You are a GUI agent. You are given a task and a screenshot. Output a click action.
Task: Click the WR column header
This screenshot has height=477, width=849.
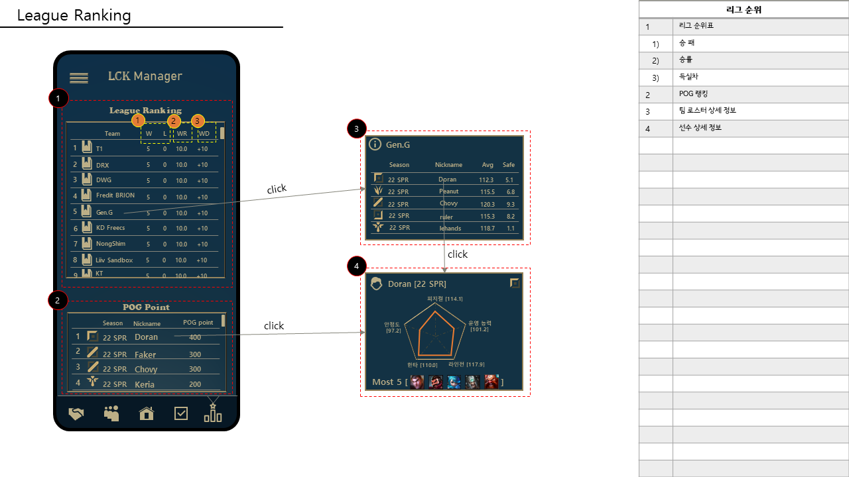182,134
